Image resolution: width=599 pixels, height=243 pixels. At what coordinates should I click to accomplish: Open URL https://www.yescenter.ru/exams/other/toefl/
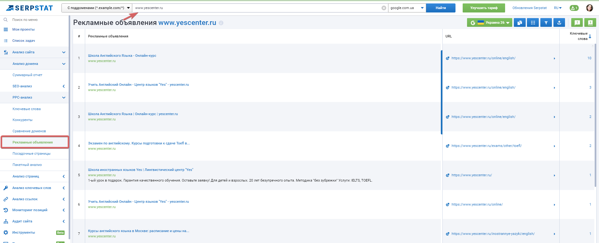tap(486, 146)
